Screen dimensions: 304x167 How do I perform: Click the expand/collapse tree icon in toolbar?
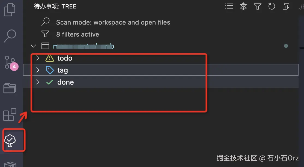point(243,7)
